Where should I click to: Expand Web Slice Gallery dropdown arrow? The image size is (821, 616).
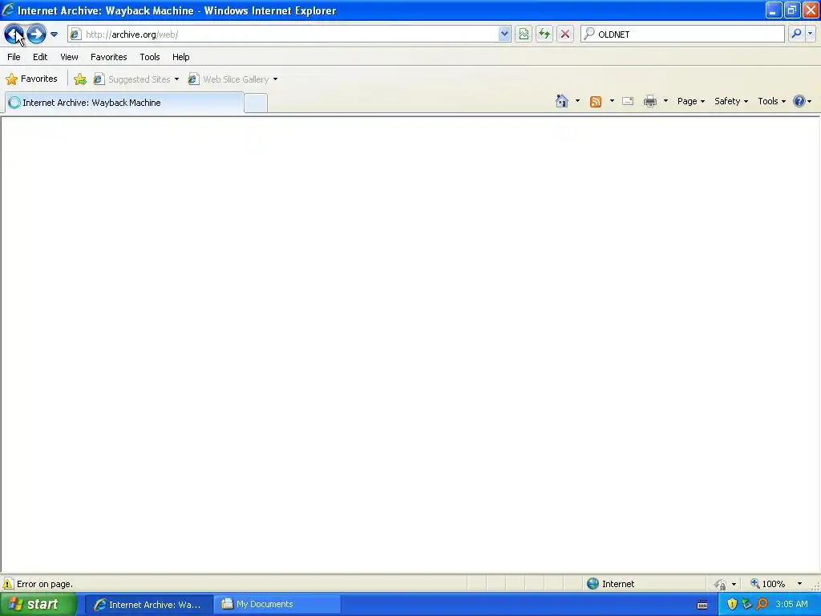[276, 79]
